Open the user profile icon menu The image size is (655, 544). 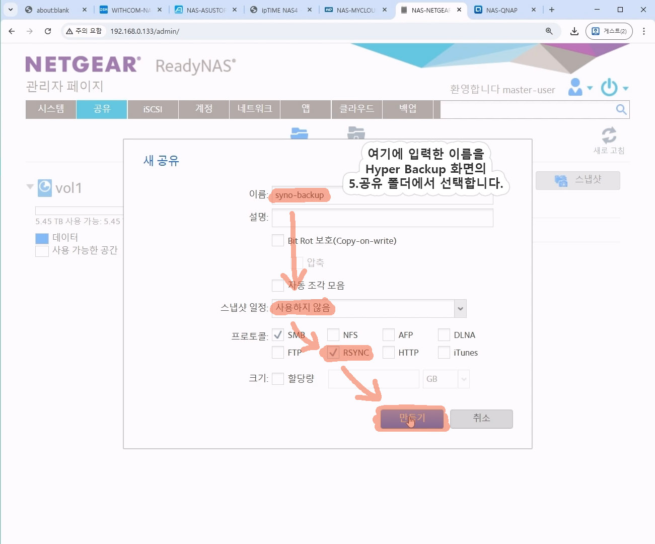[575, 88]
